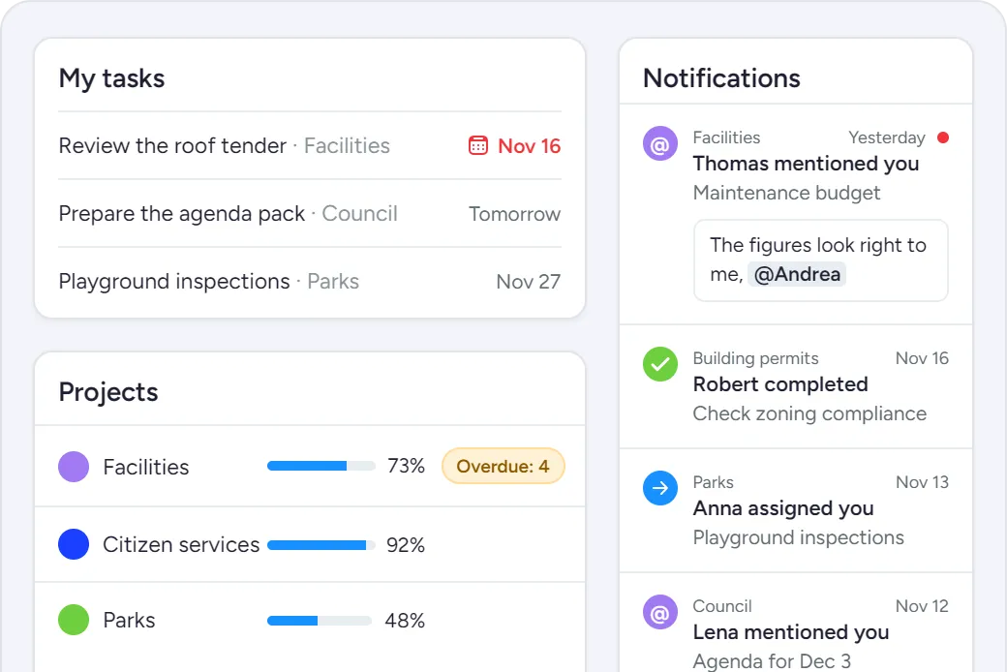The height and width of the screenshot is (672, 1007).
Task: Open the Thomas mentioned you notification
Action: [x=796, y=214]
